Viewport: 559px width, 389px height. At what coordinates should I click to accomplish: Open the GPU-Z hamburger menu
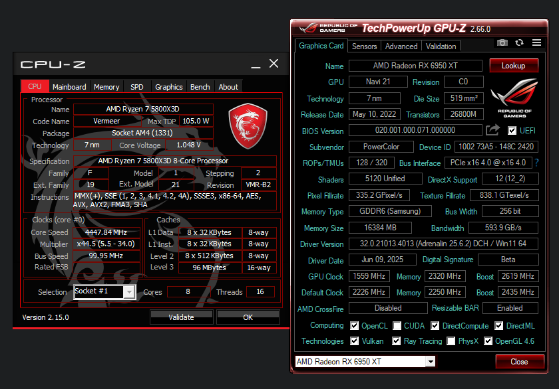pyautogui.click(x=536, y=42)
